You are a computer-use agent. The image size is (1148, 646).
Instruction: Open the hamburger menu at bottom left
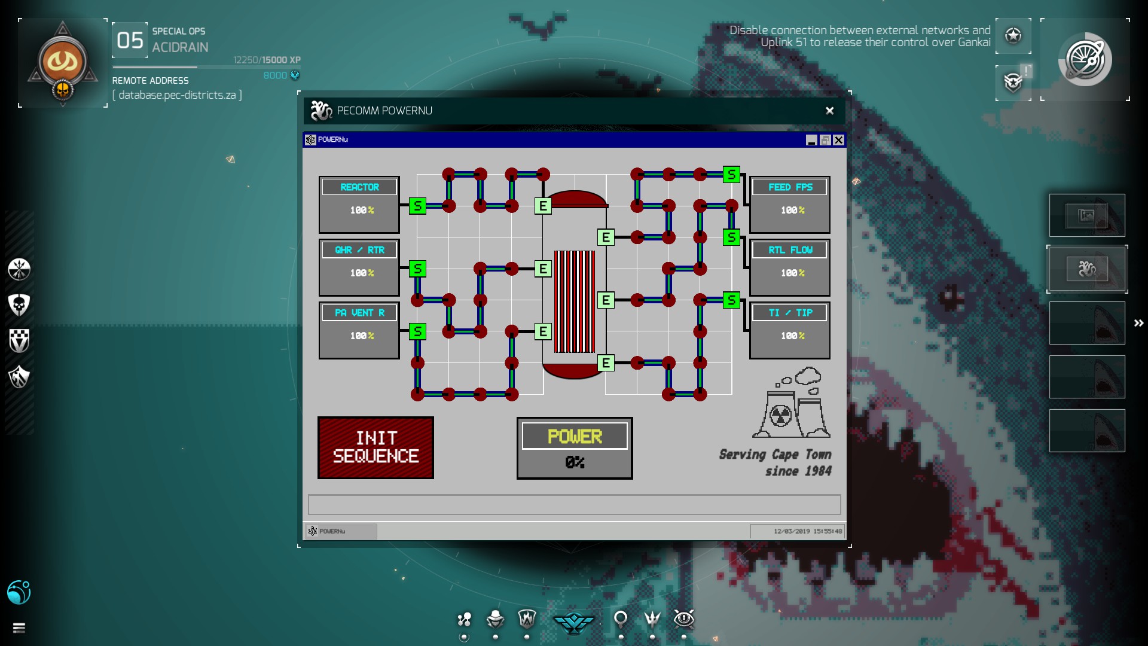[19, 627]
